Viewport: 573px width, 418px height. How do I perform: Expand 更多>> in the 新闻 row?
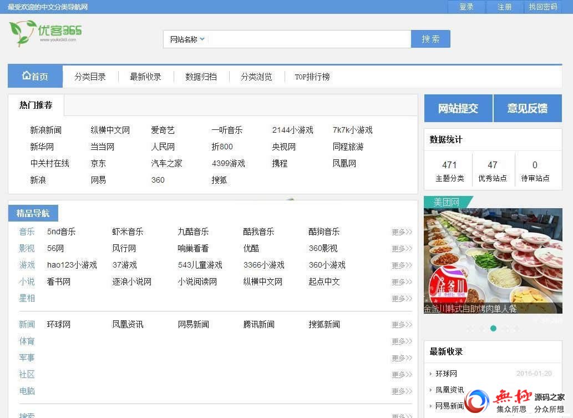[x=402, y=325]
